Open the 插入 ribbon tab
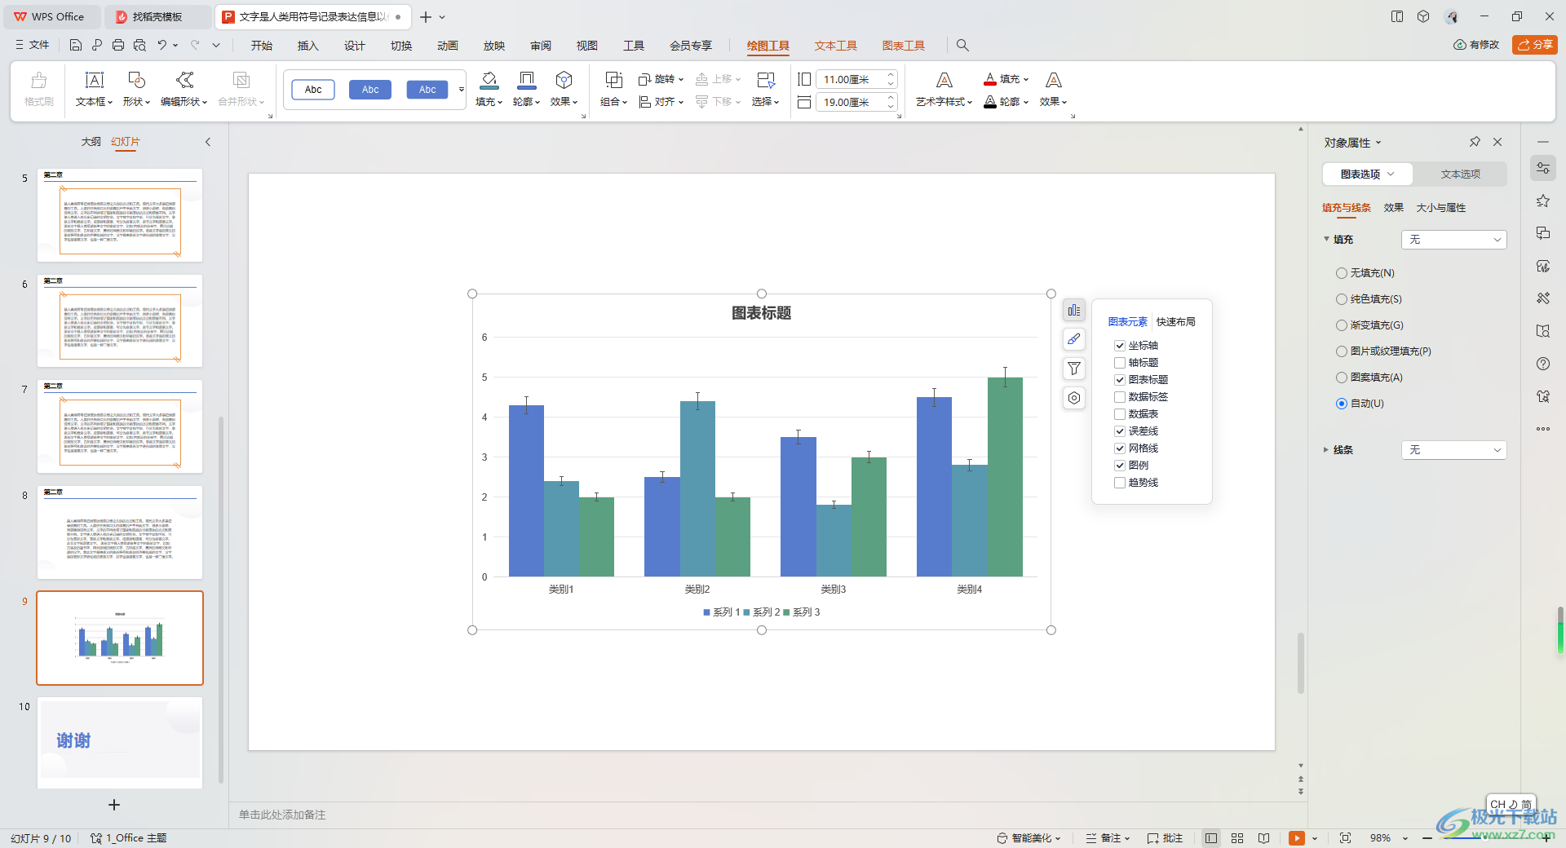This screenshot has height=848, width=1566. [308, 46]
